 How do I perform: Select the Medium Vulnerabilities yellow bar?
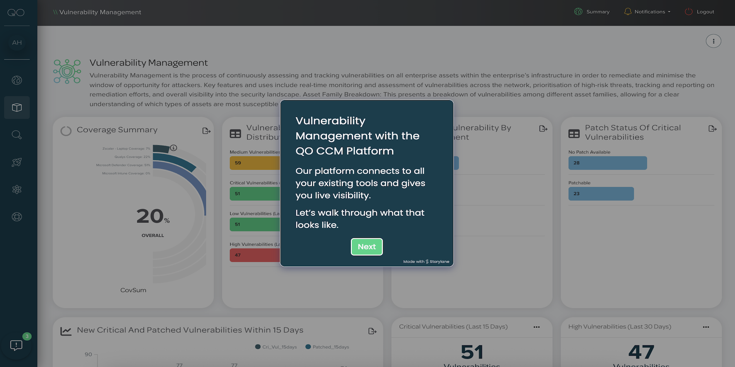coord(255,163)
